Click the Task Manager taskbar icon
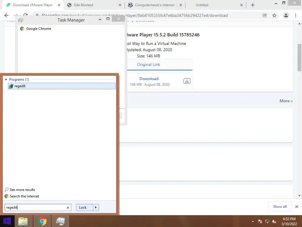The width and height of the screenshot is (302, 227). pos(60,221)
